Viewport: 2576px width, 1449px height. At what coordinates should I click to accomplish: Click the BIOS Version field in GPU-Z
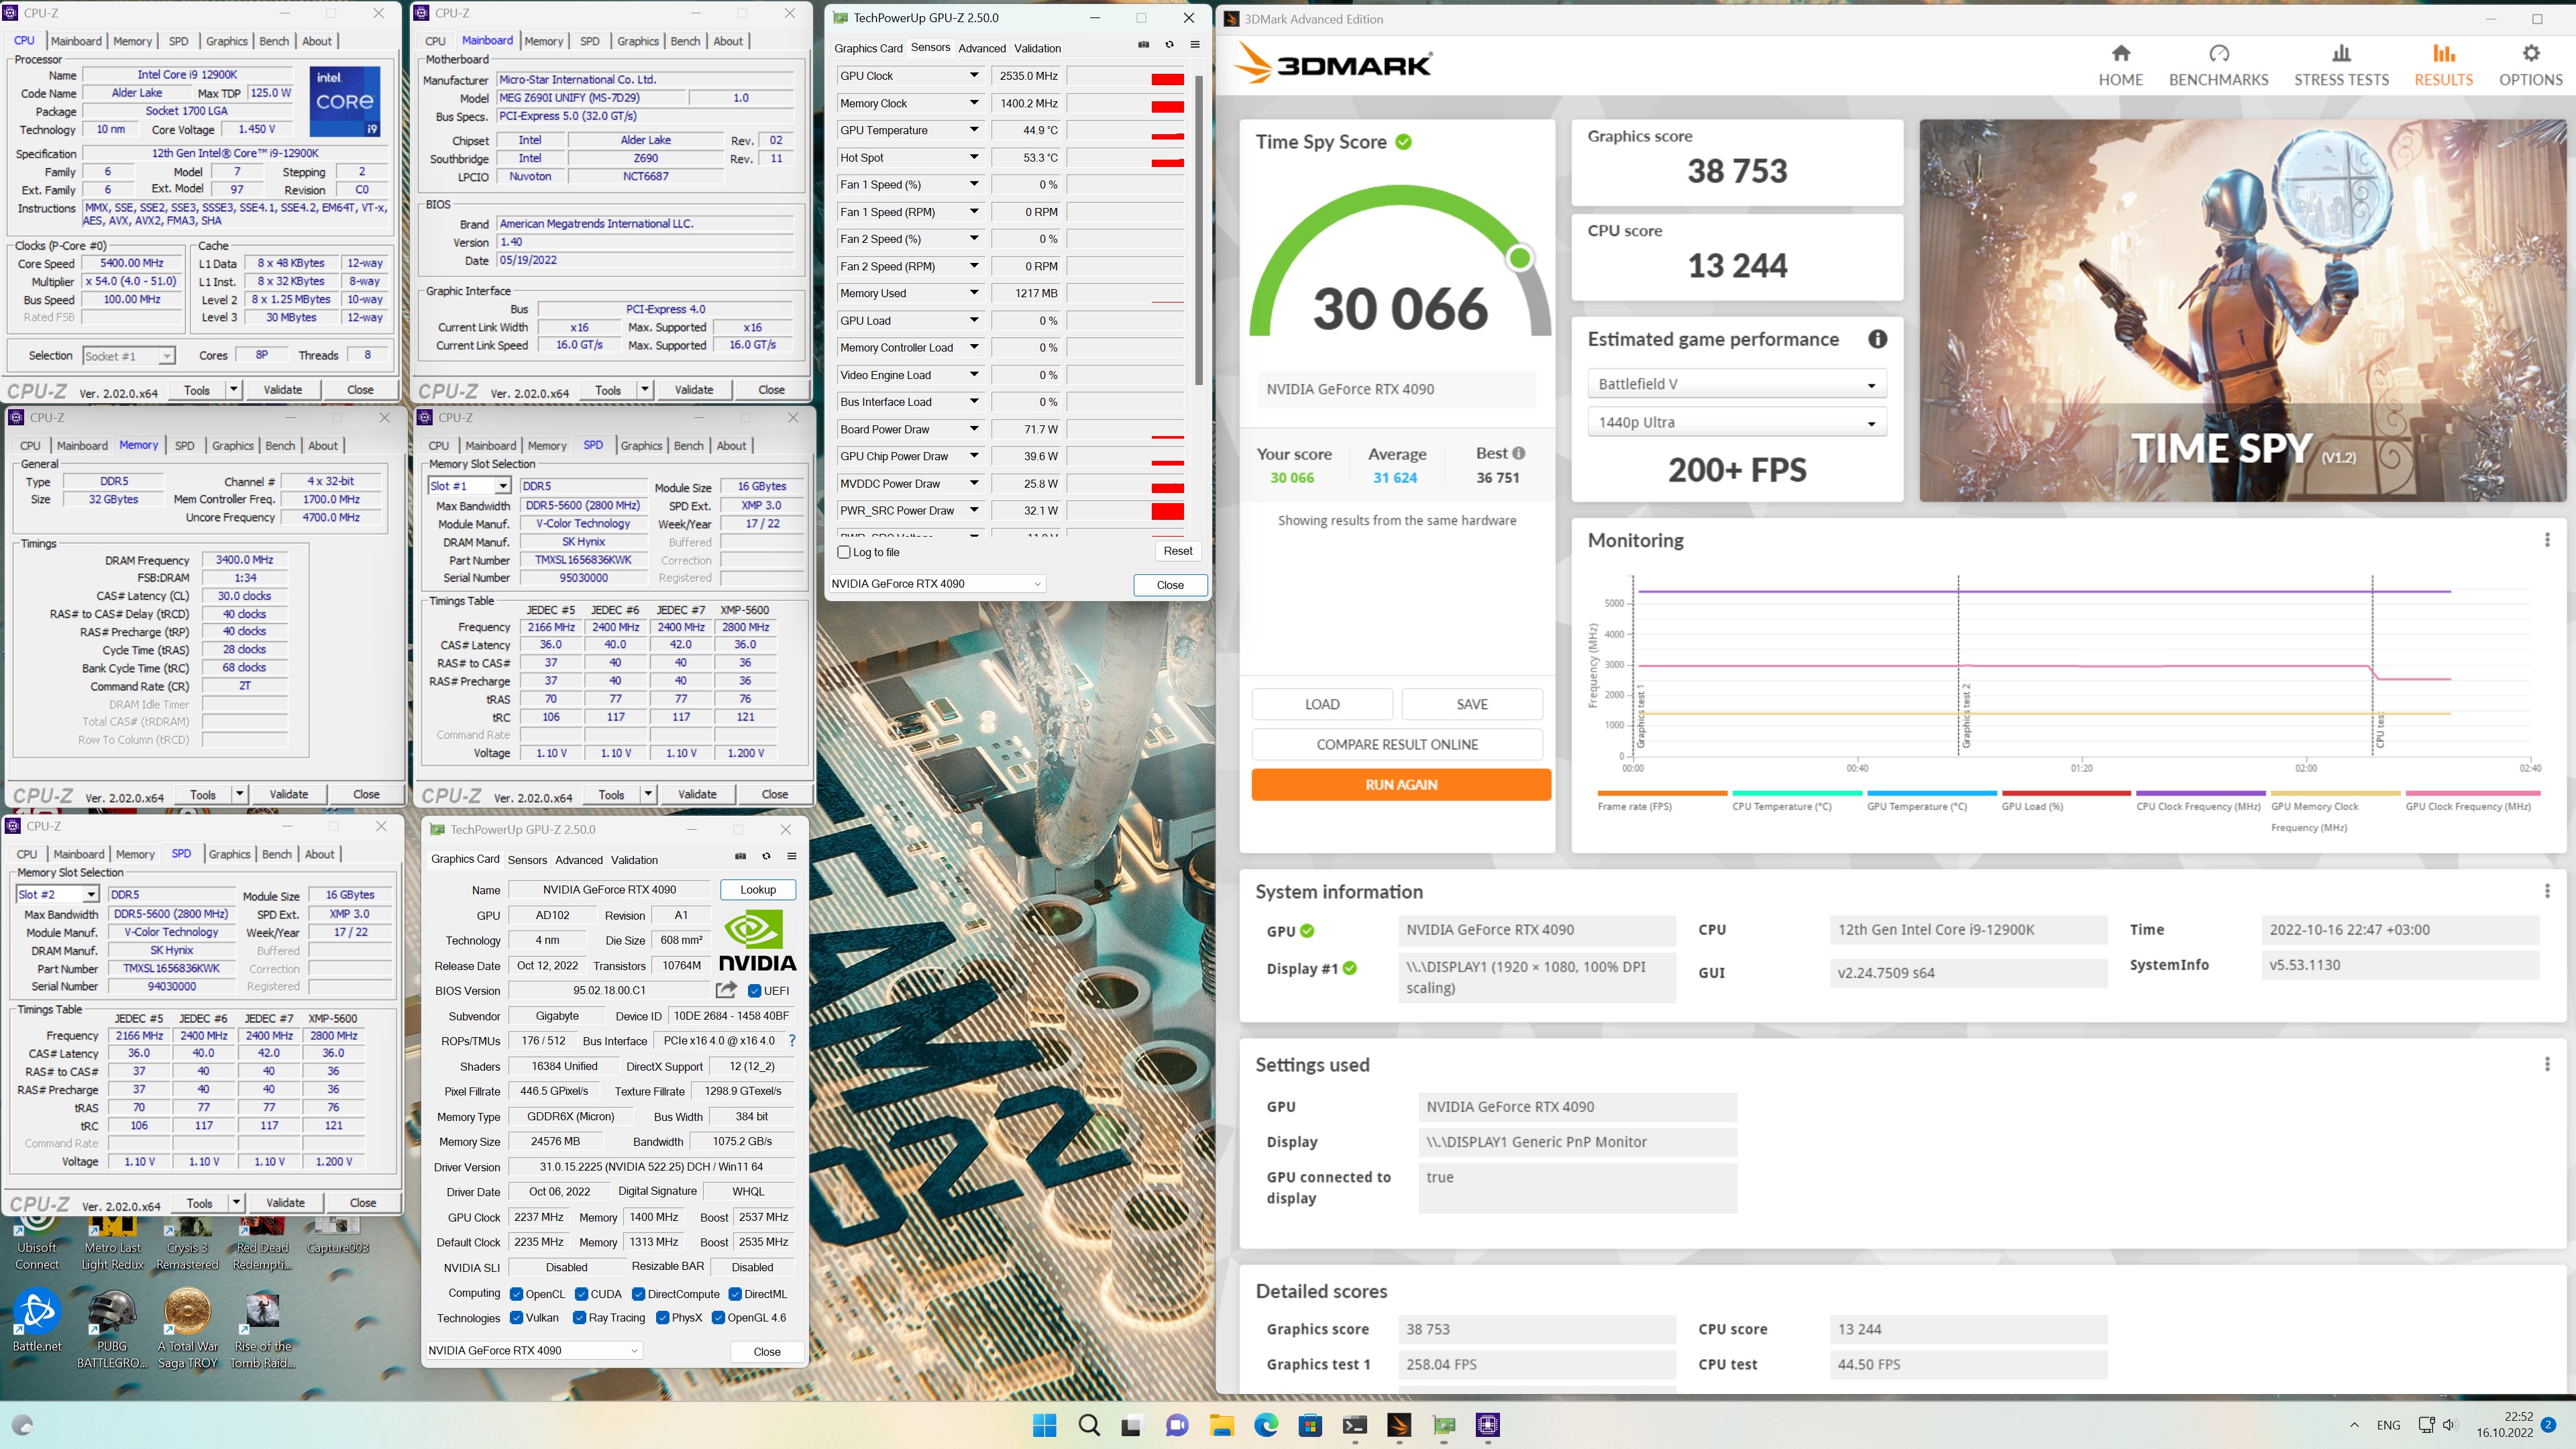click(x=609, y=990)
